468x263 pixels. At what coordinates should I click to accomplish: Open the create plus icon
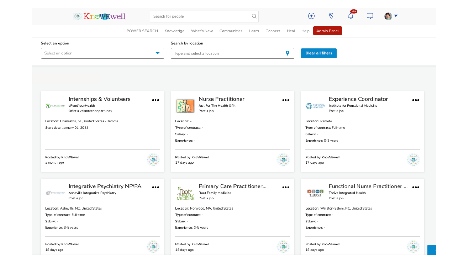click(311, 16)
